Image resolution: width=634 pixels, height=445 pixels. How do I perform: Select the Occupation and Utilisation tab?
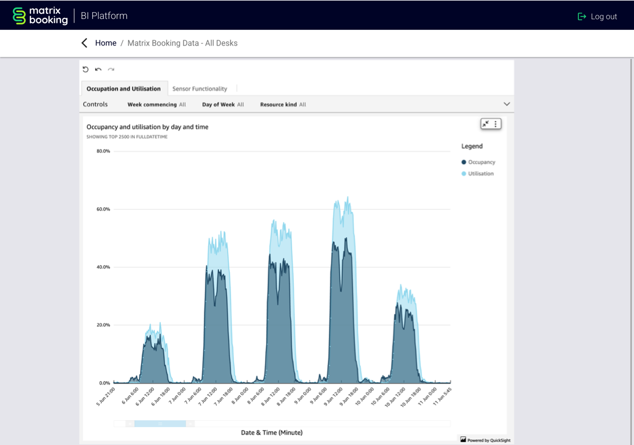click(x=123, y=89)
